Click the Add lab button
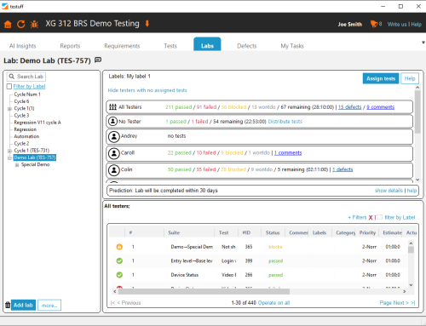426x326 pixels. point(23,305)
